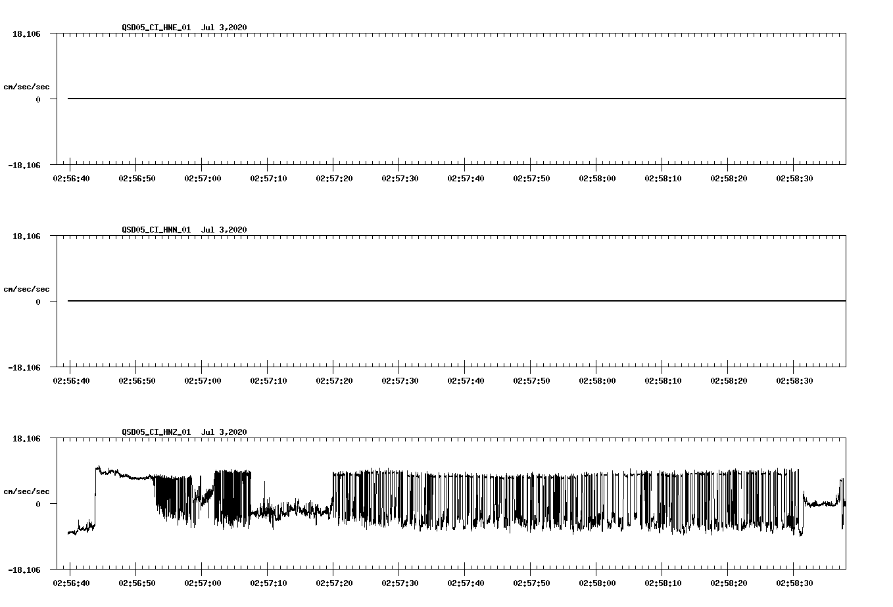This screenshot has height=607, width=893.
Task: Click the flat trace line in the HNE plot
Action: 456,99
